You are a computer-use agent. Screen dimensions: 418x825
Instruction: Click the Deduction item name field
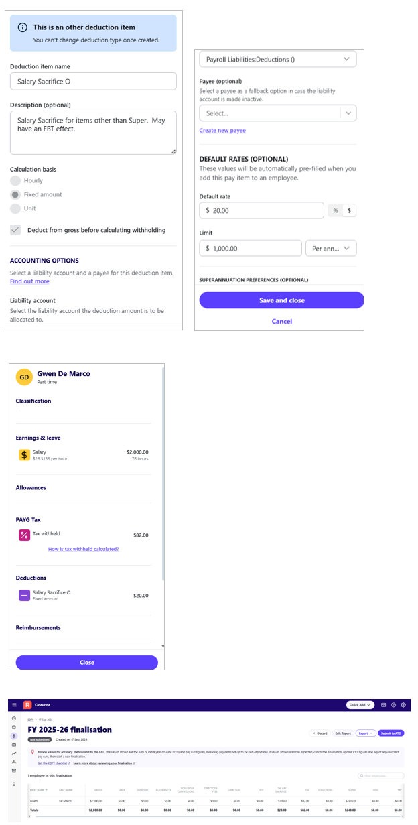coord(93,81)
